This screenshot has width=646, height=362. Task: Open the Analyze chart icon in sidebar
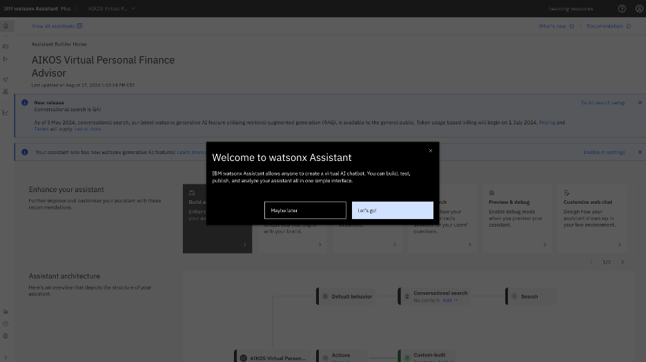tap(6, 112)
